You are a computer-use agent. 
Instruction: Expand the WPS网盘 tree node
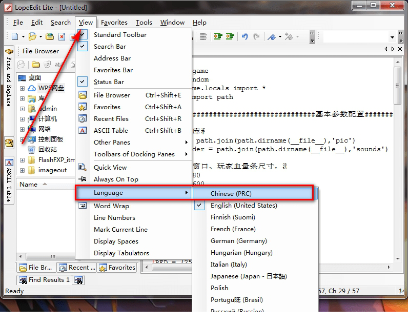(x=23, y=89)
